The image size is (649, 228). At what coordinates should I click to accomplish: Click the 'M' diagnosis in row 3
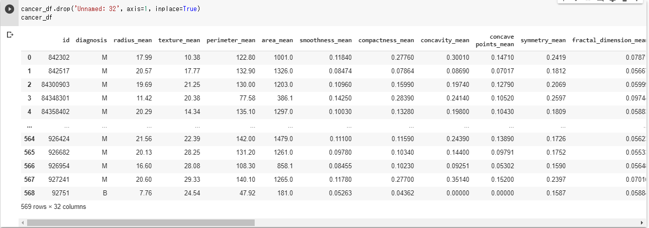(x=104, y=98)
